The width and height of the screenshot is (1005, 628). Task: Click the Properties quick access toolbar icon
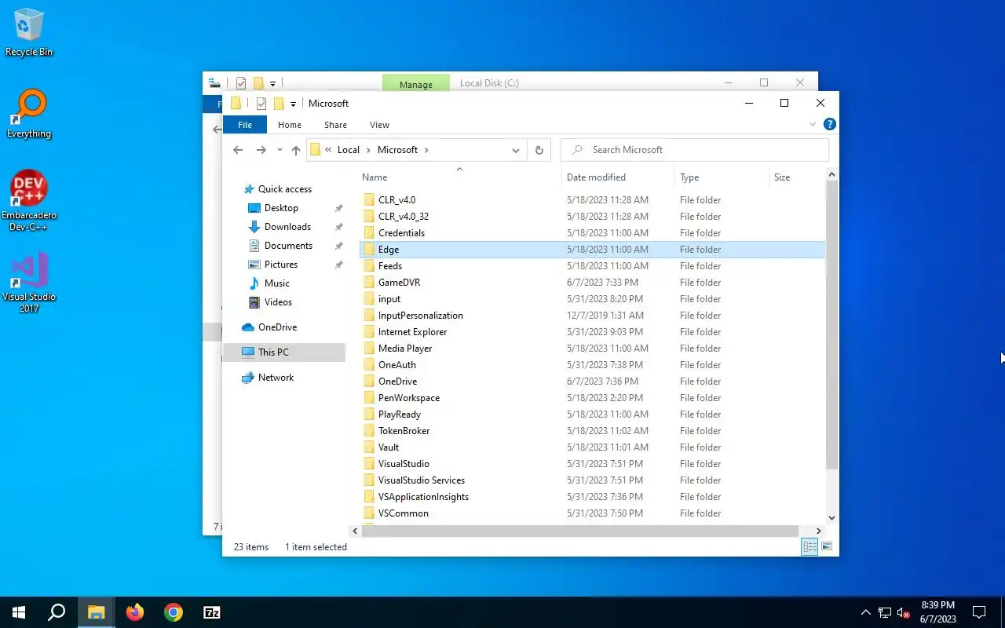pos(261,104)
